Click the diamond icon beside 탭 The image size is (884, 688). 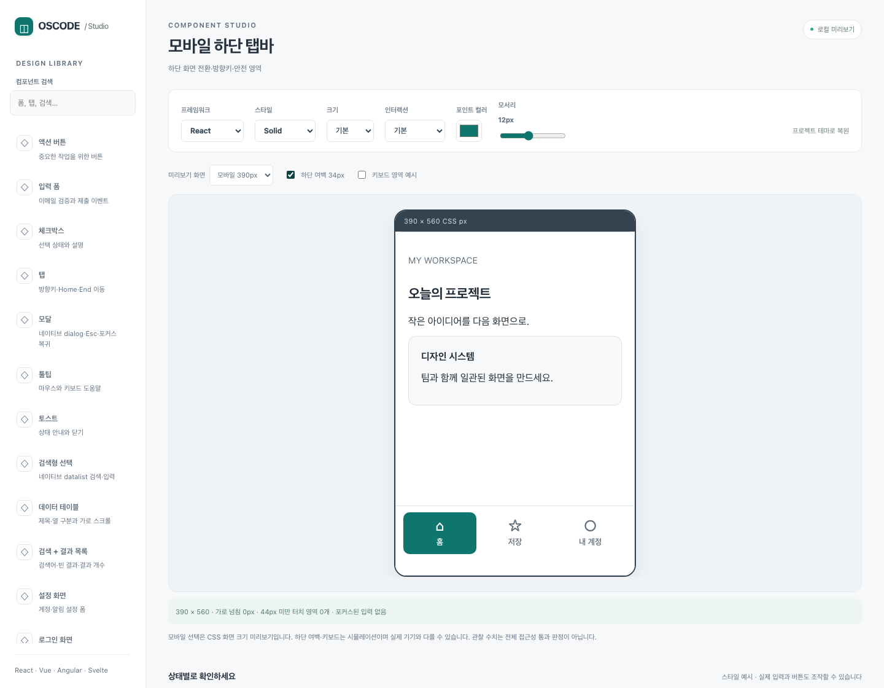click(x=25, y=275)
